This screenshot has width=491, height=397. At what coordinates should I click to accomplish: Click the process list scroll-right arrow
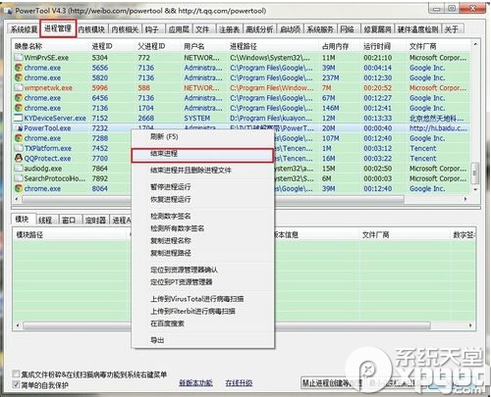(x=465, y=199)
